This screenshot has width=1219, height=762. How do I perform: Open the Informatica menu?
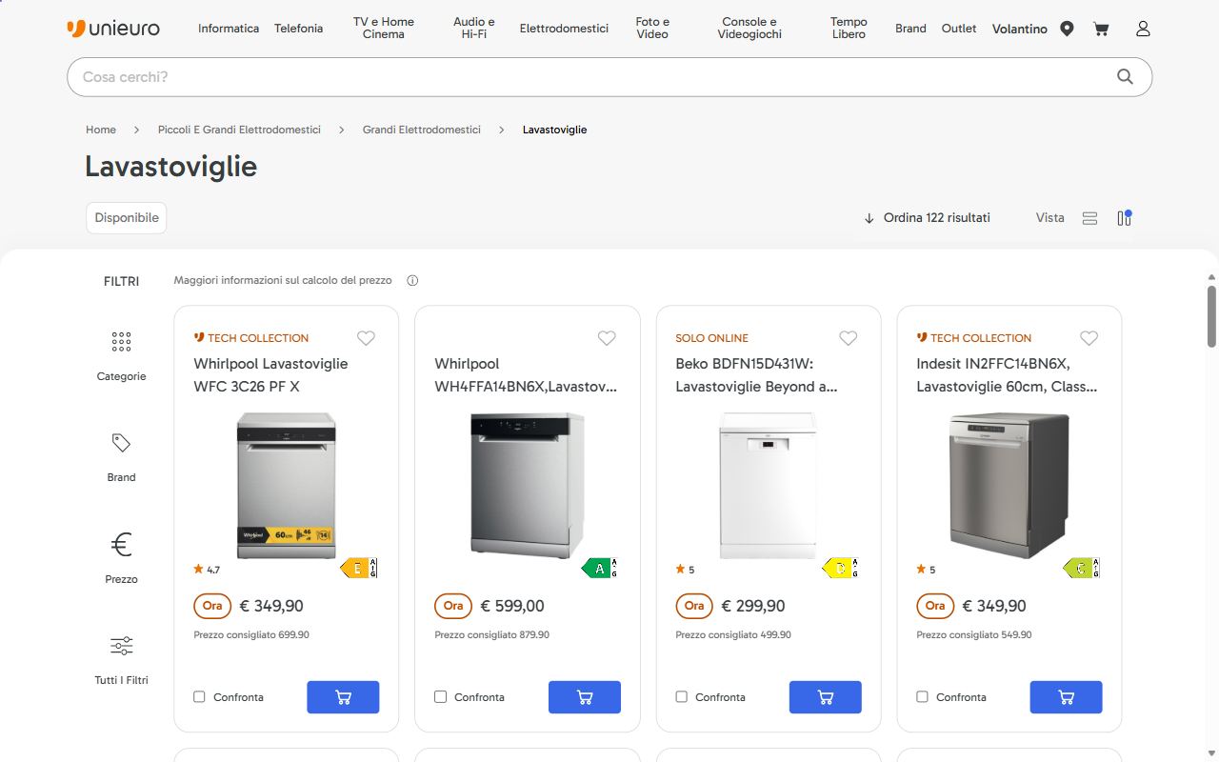[x=229, y=29]
